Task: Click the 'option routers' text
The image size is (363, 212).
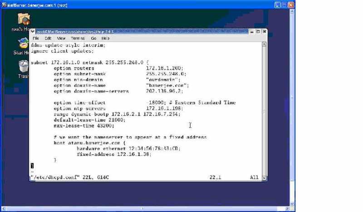Action: pos(74,68)
